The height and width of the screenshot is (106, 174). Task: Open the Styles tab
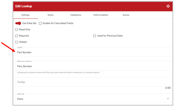(x=51, y=15)
